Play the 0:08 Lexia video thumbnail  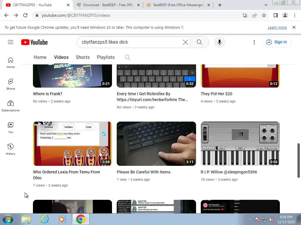pos(72,144)
